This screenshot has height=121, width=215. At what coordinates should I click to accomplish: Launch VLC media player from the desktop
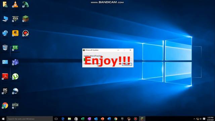point(15,4)
